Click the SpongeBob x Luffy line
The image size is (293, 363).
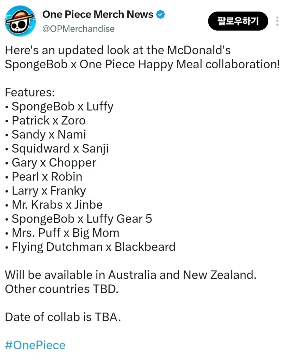pyautogui.click(x=63, y=107)
